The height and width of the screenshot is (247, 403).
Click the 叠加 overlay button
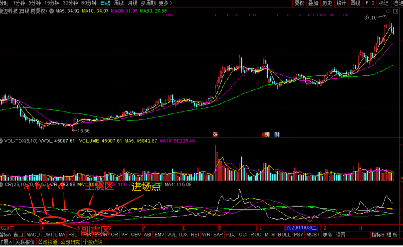313,3
